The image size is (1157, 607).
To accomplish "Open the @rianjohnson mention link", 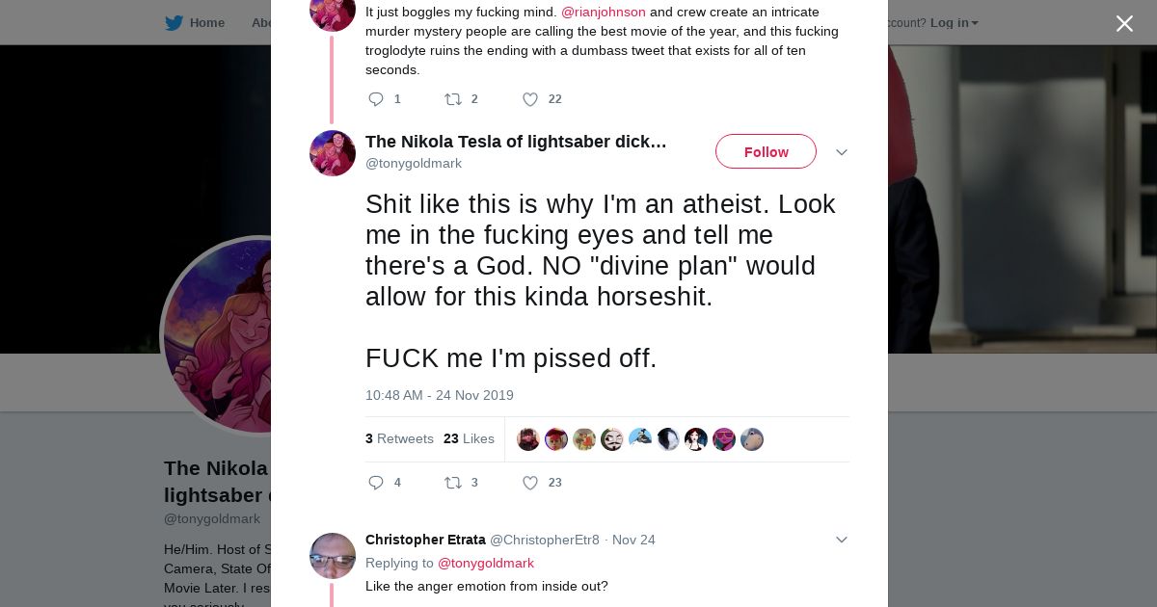I will click(x=604, y=12).
